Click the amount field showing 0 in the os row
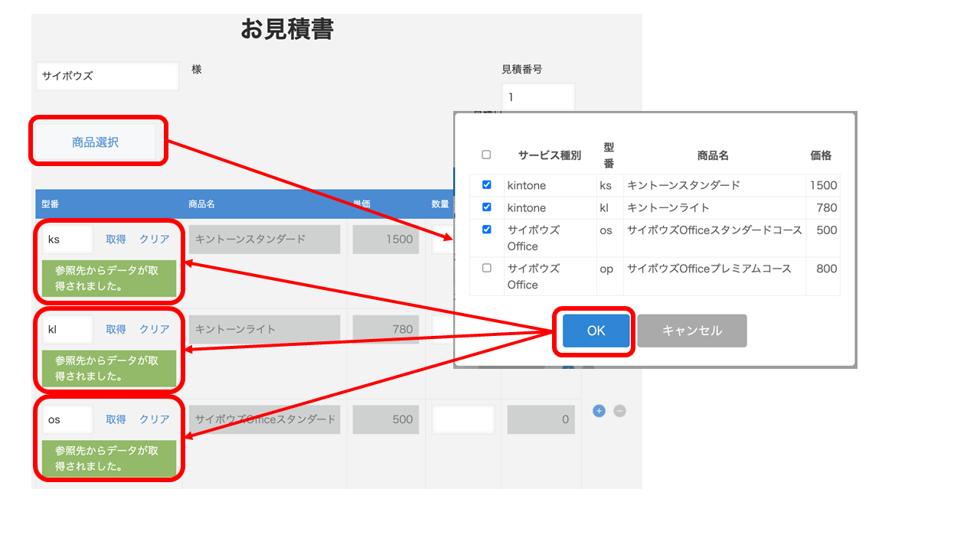Image resolution: width=980 pixels, height=551 pixels. [541, 419]
